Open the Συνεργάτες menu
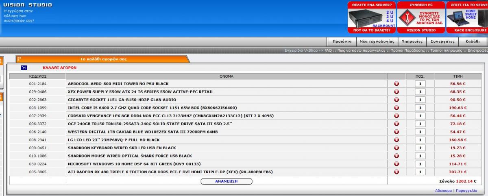Image resolution: width=488 pixels, height=196 pixels. [443, 41]
